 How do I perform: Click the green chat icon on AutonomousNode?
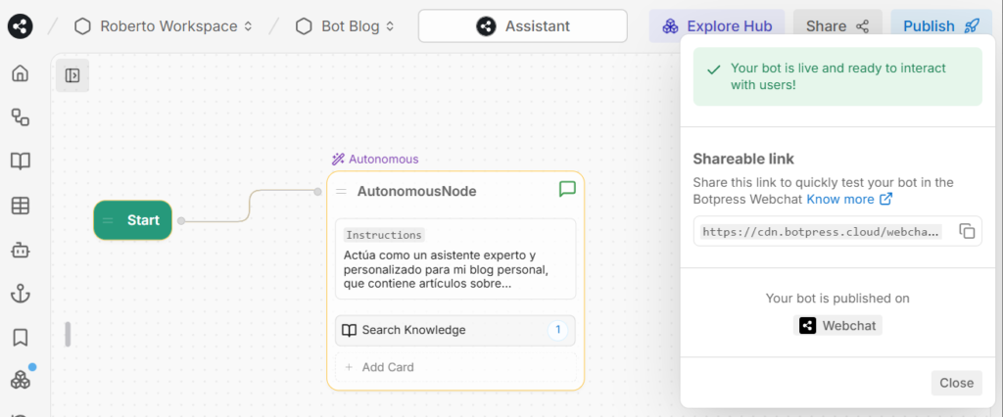tap(567, 189)
